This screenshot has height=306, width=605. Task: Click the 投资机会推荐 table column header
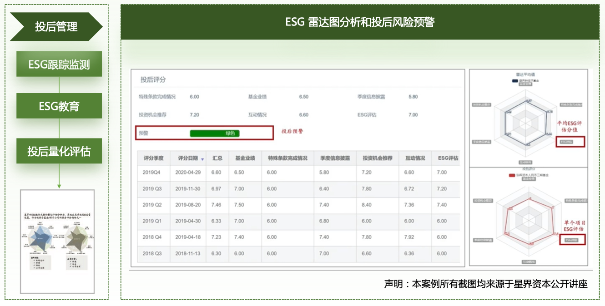point(377,158)
